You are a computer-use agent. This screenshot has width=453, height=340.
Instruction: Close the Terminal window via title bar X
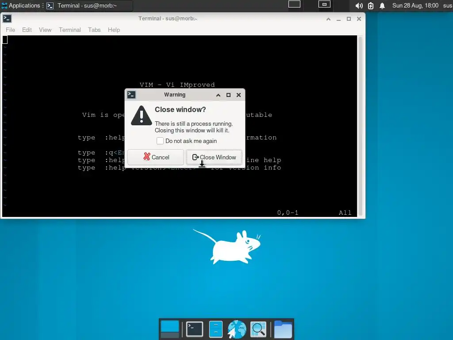pyautogui.click(x=359, y=19)
